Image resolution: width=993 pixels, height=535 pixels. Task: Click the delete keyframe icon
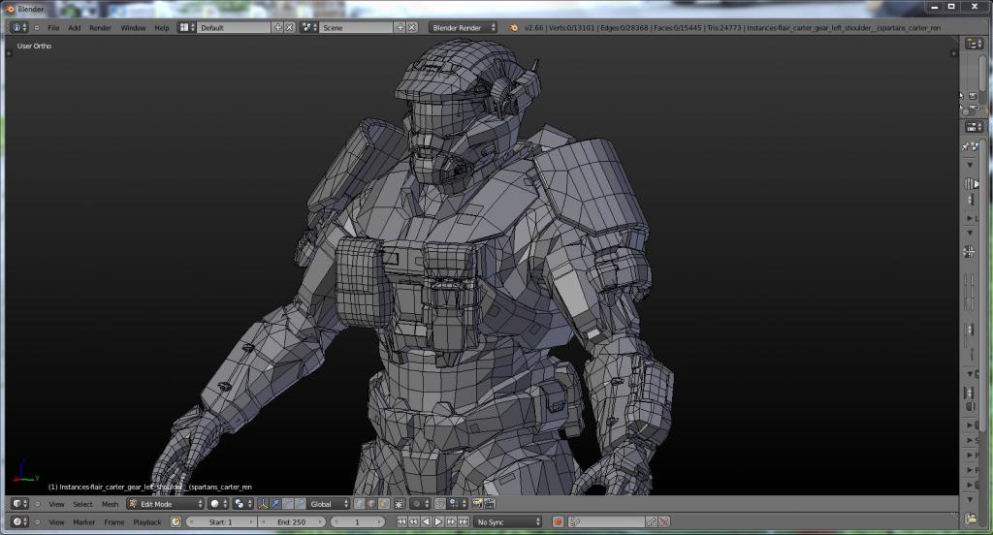pos(663,521)
